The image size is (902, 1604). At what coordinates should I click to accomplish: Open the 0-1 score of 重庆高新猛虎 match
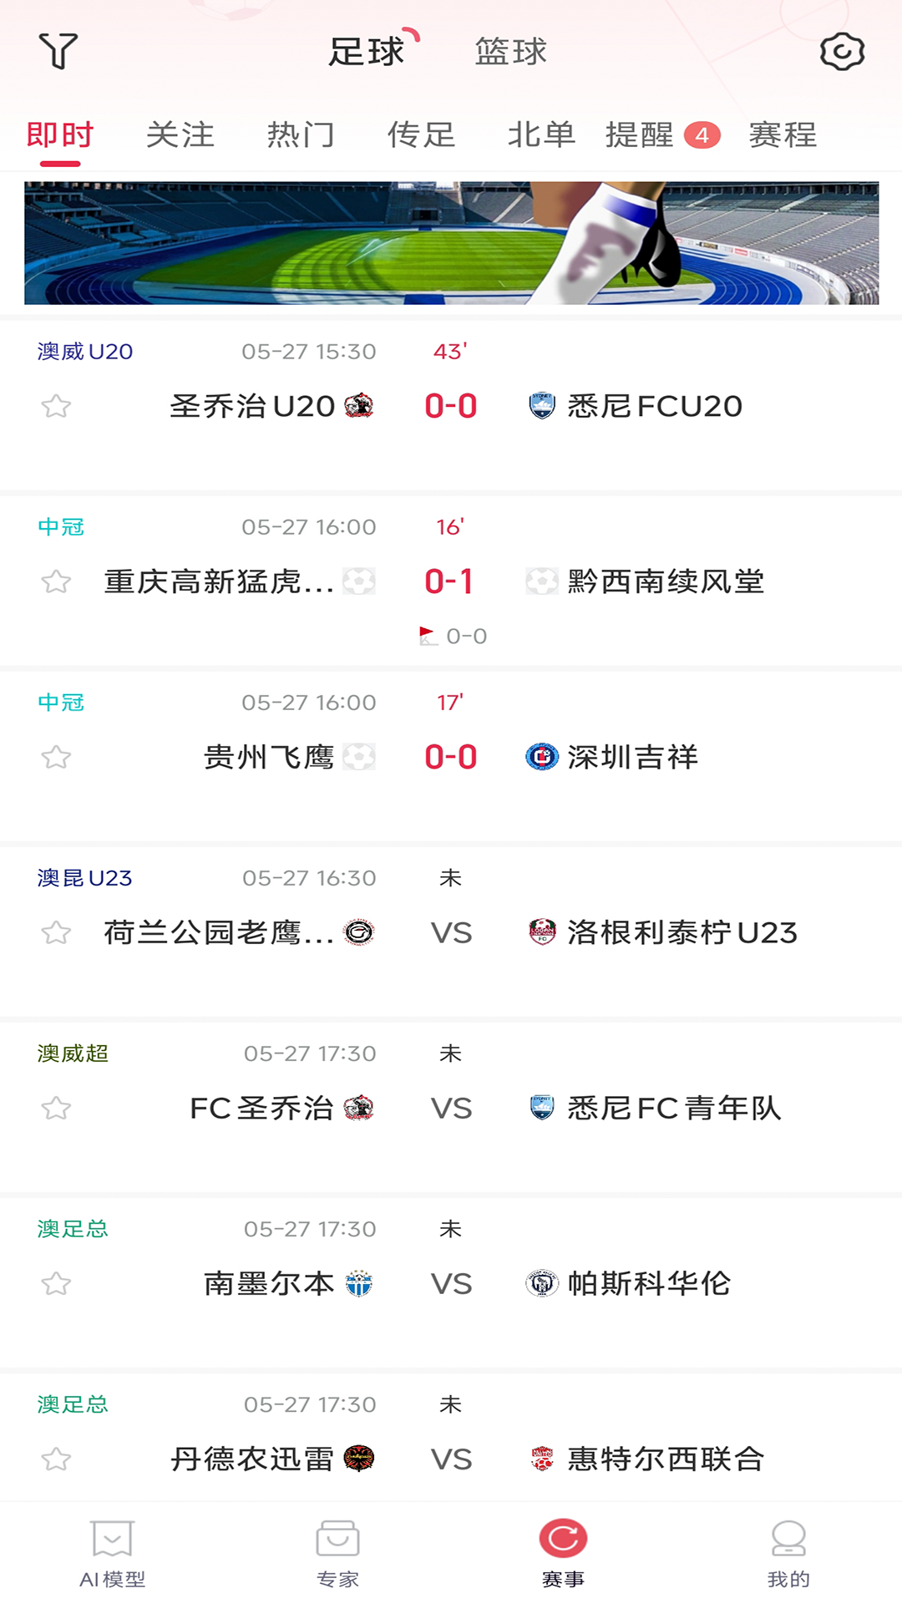point(449,581)
